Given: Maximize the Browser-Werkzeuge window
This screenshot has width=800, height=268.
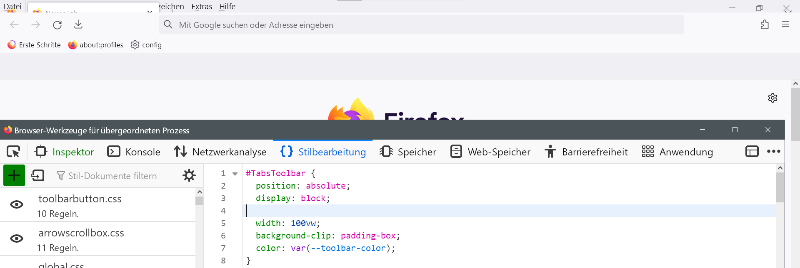Looking at the screenshot, I should pos(735,130).
